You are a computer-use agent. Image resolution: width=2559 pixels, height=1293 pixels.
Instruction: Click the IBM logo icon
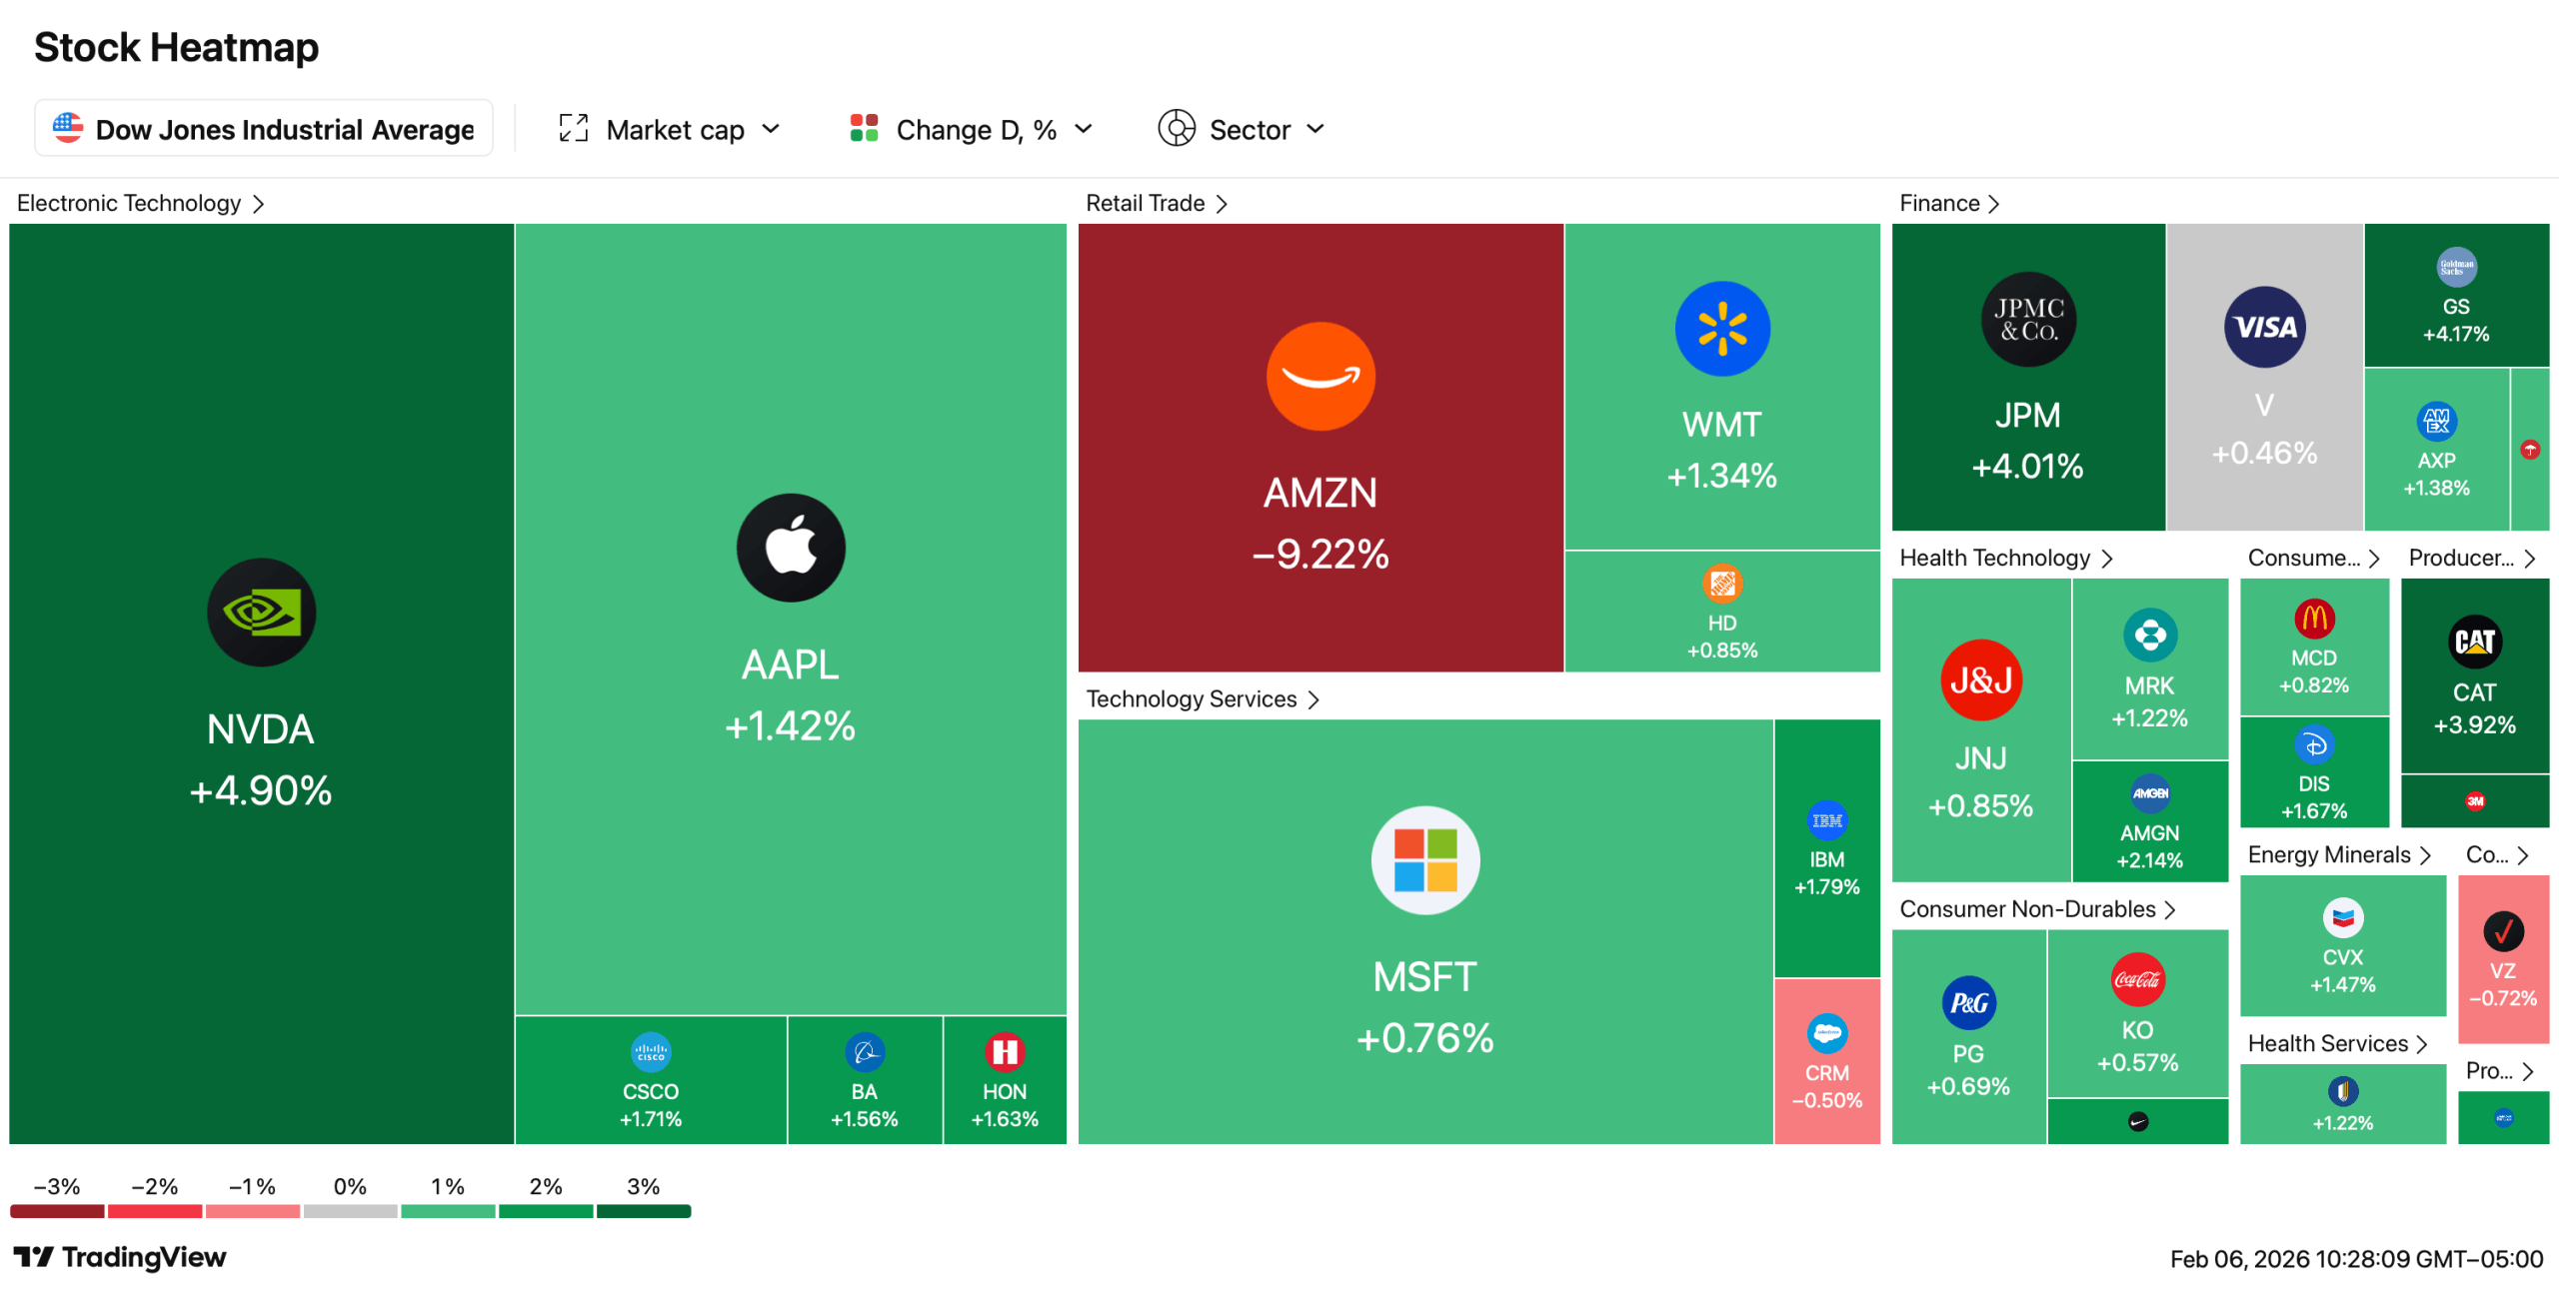click(1826, 820)
